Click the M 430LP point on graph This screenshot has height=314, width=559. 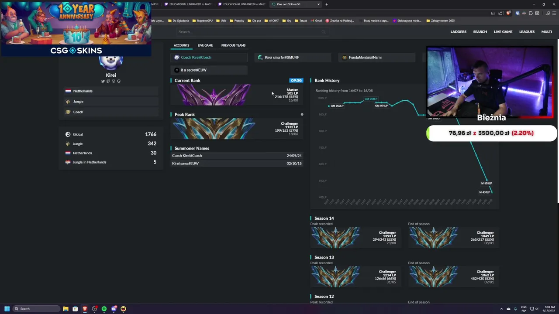(x=492, y=192)
